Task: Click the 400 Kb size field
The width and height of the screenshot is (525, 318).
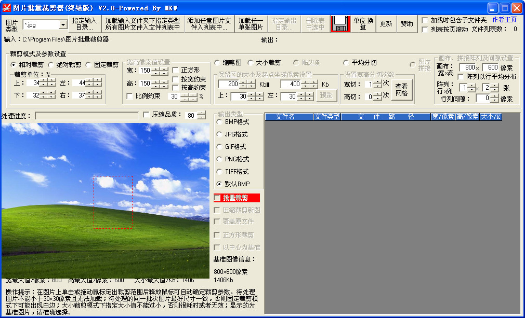Action: coord(290,84)
